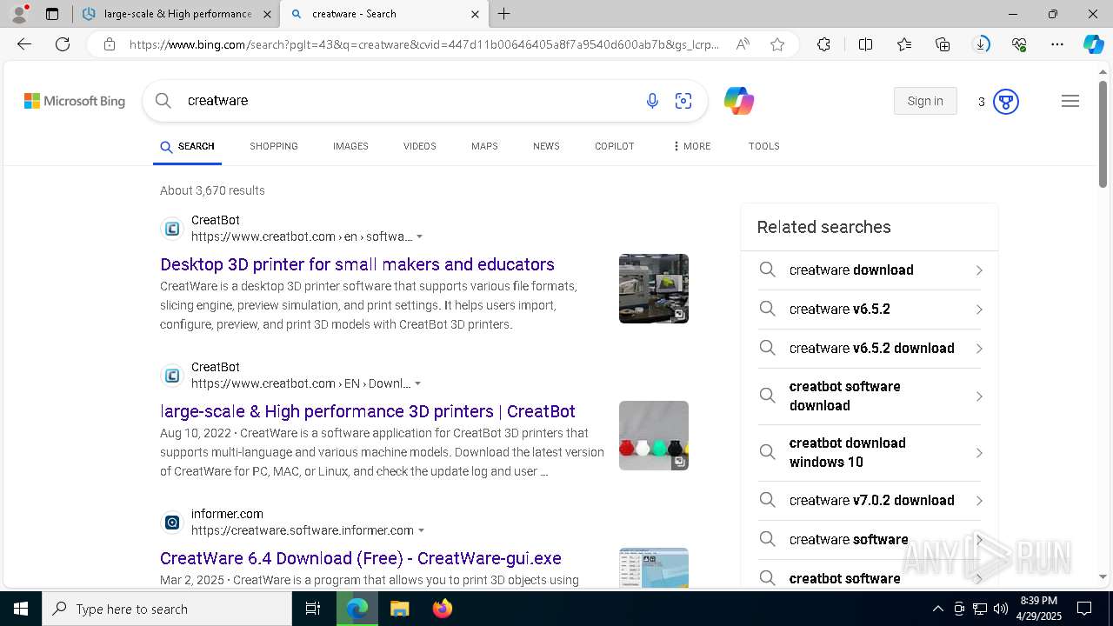Click the search magnifier in Bing box
This screenshot has width=1113, height=626.
pos(163,101)
